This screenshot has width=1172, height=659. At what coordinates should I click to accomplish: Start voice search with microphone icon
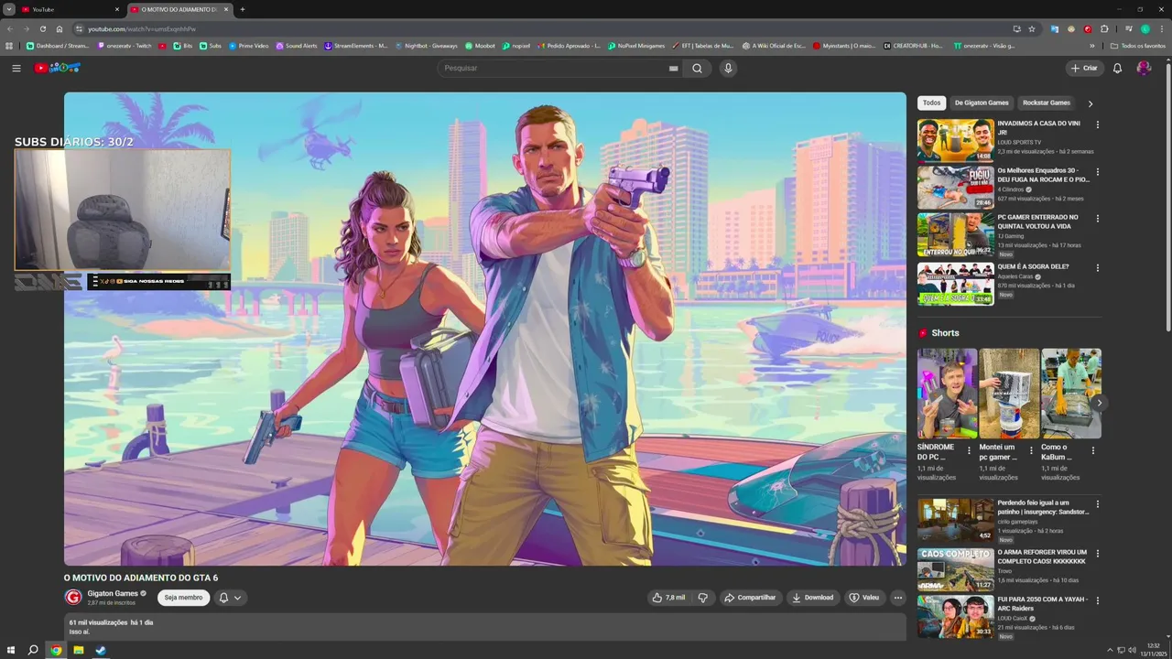[728, 68]
